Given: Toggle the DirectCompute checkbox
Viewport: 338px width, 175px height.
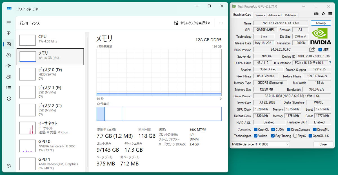Looking at the screenshot, I should pos(288,130).
